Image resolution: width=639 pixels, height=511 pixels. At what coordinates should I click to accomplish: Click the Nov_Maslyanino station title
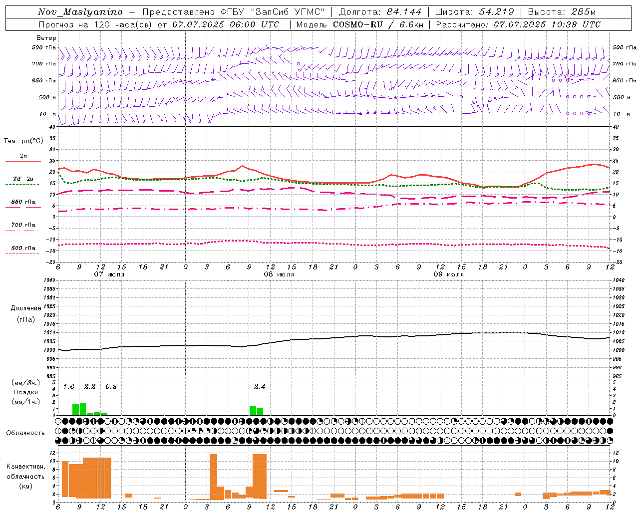80,12
